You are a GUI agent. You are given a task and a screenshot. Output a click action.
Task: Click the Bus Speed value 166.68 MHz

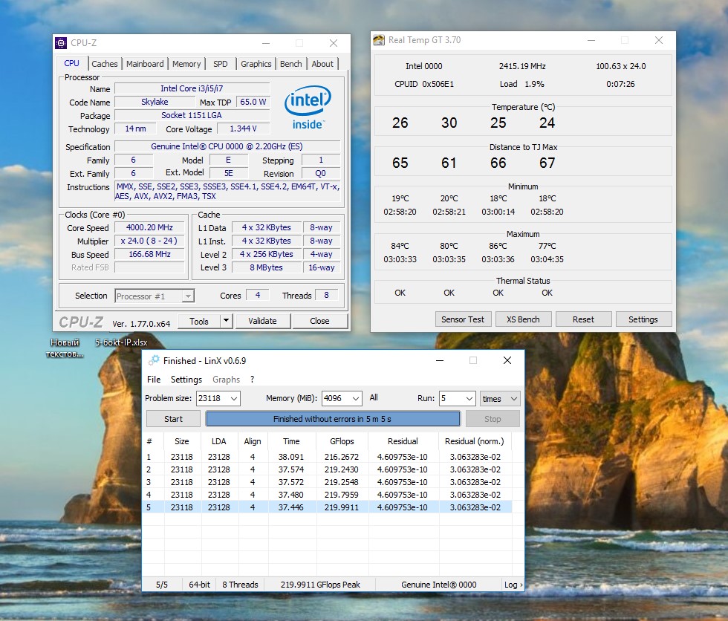[149, 254]
